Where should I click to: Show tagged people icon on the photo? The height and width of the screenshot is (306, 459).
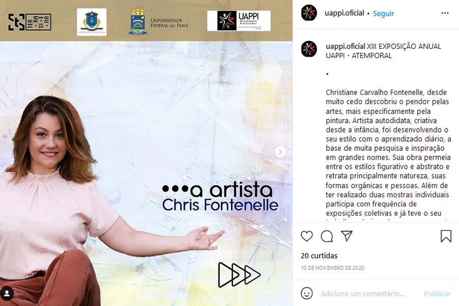7,293
